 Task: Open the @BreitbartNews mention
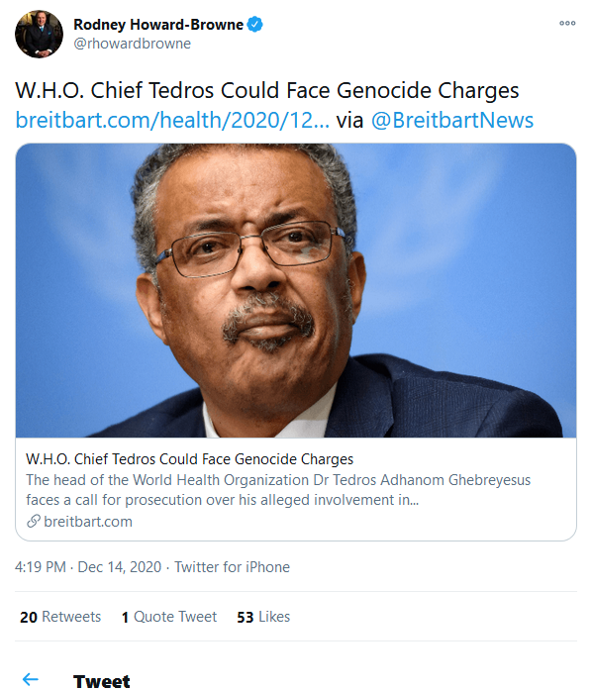click(452, 120)
